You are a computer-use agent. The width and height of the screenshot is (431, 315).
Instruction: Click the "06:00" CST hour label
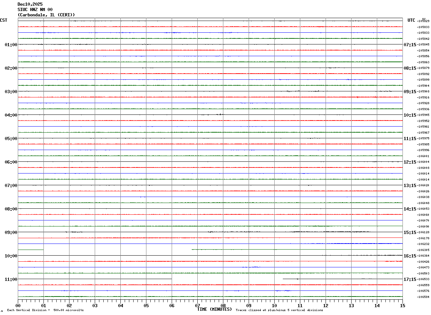tap(11, 162)
